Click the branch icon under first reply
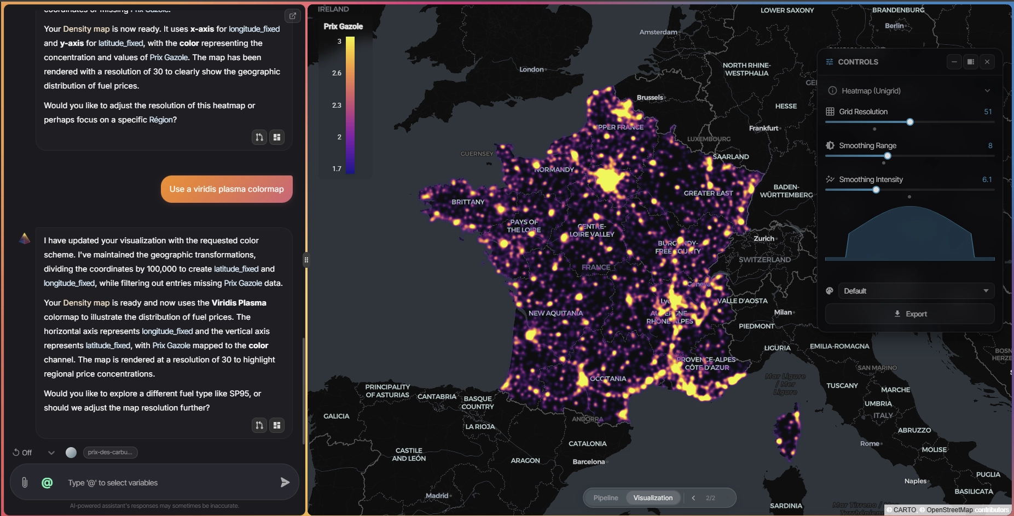The image size is (1014, 516). pos(259,137)
